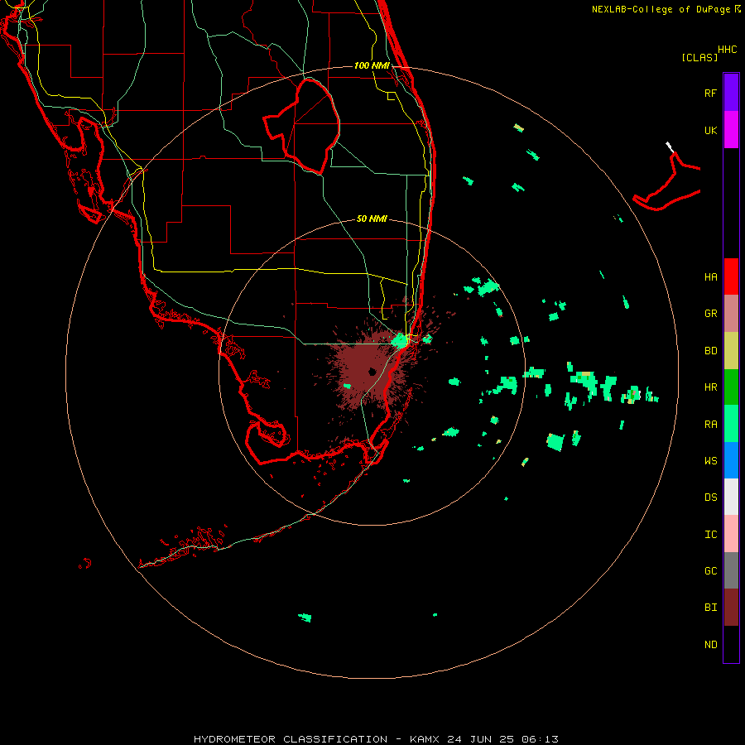Click the [CLAS] unit label
Viewport: 745px width, 745px height.
click(699, 57)
